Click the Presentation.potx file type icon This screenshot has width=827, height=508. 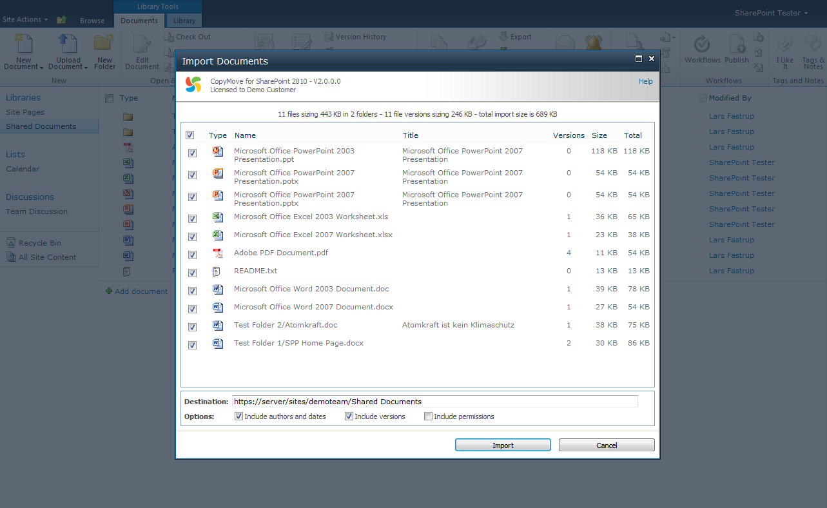[x=218, y=173]
